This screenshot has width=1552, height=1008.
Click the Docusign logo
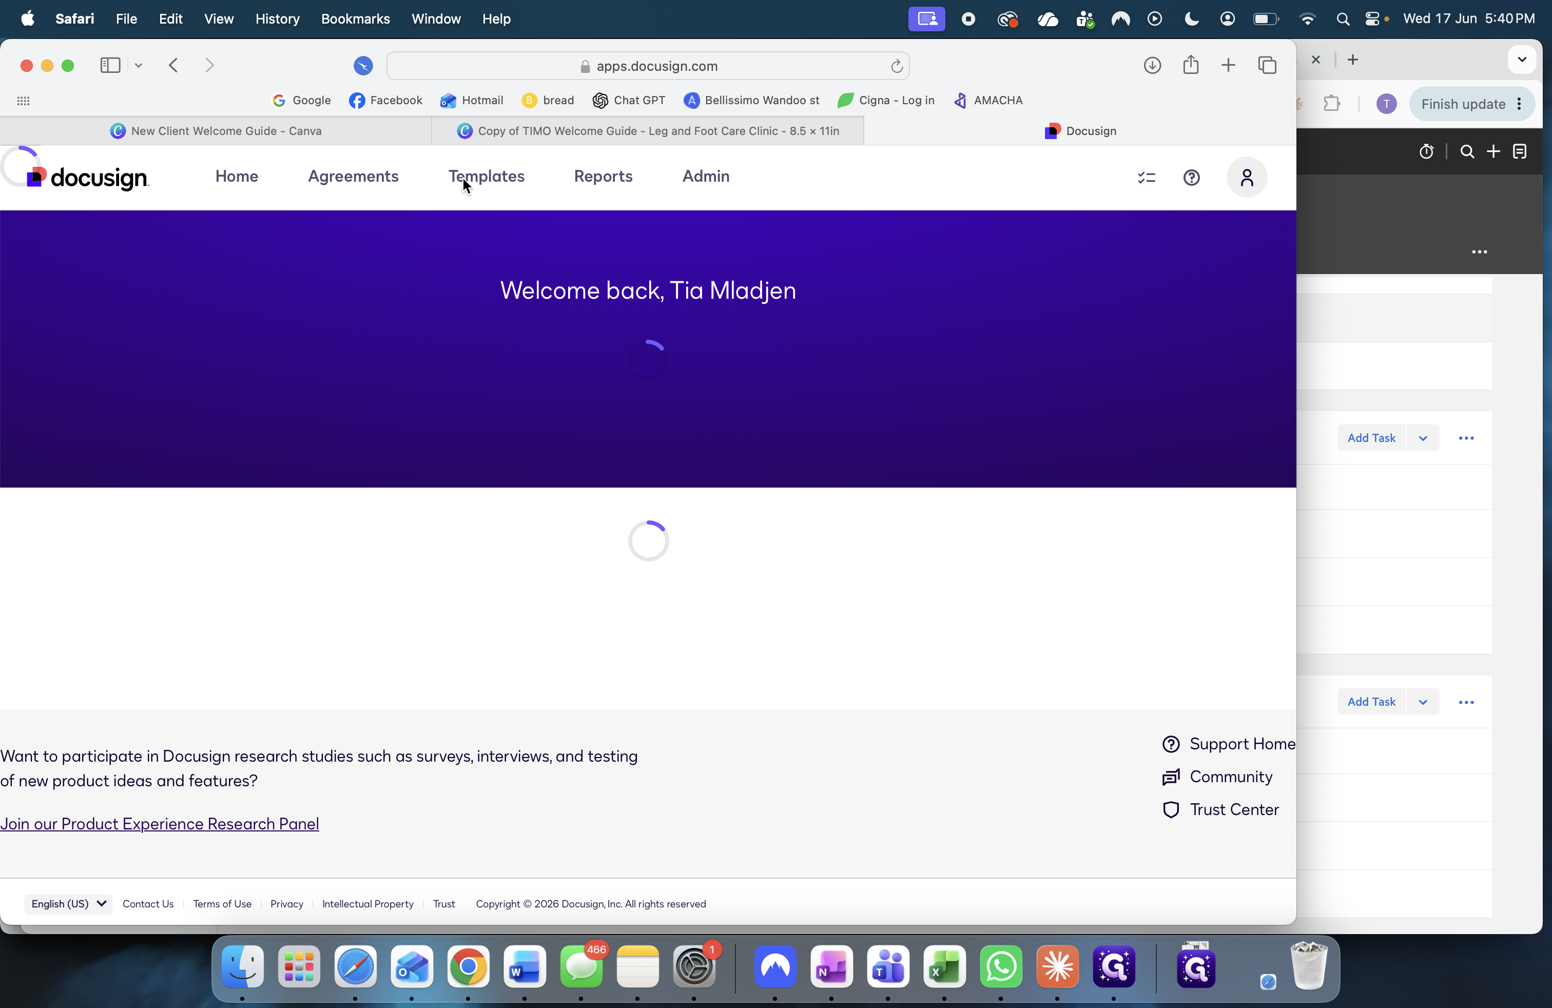click(x=87, y=178)
